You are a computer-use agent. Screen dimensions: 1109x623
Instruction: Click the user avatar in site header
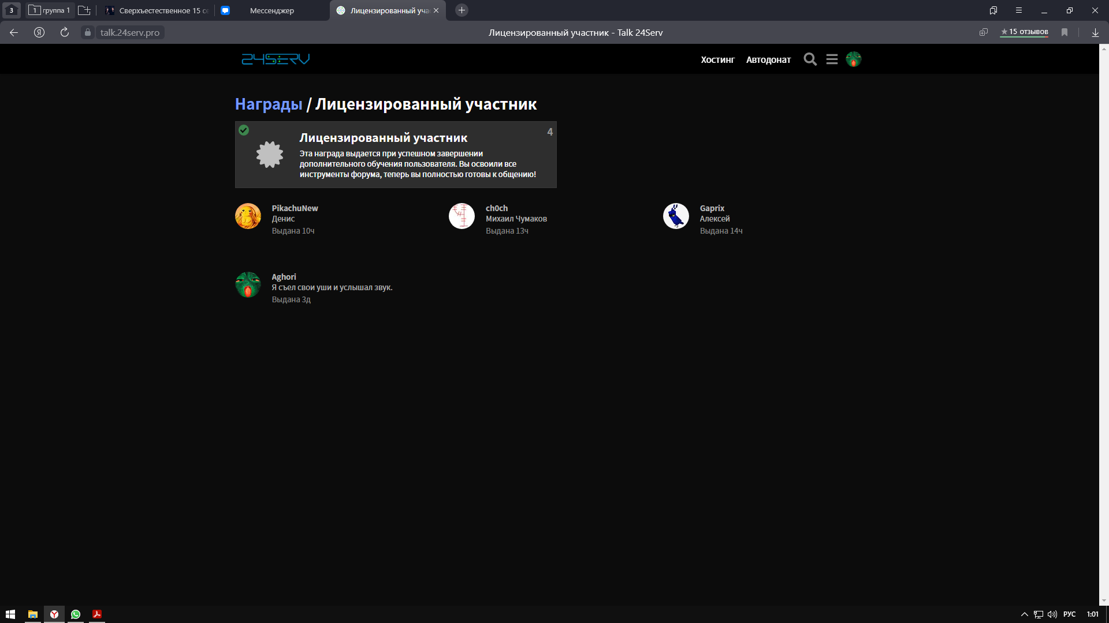pos(853,59)
